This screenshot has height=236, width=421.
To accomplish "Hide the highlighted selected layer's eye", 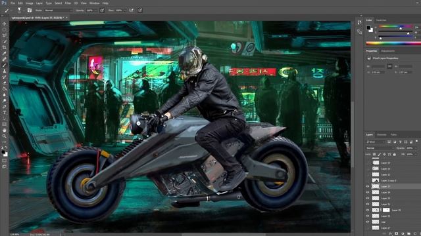I will [x=368, y=186].
